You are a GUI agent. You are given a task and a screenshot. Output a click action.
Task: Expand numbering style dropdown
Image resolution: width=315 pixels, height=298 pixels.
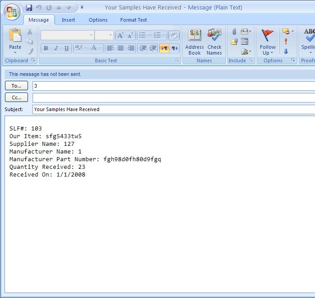(165, 35)
